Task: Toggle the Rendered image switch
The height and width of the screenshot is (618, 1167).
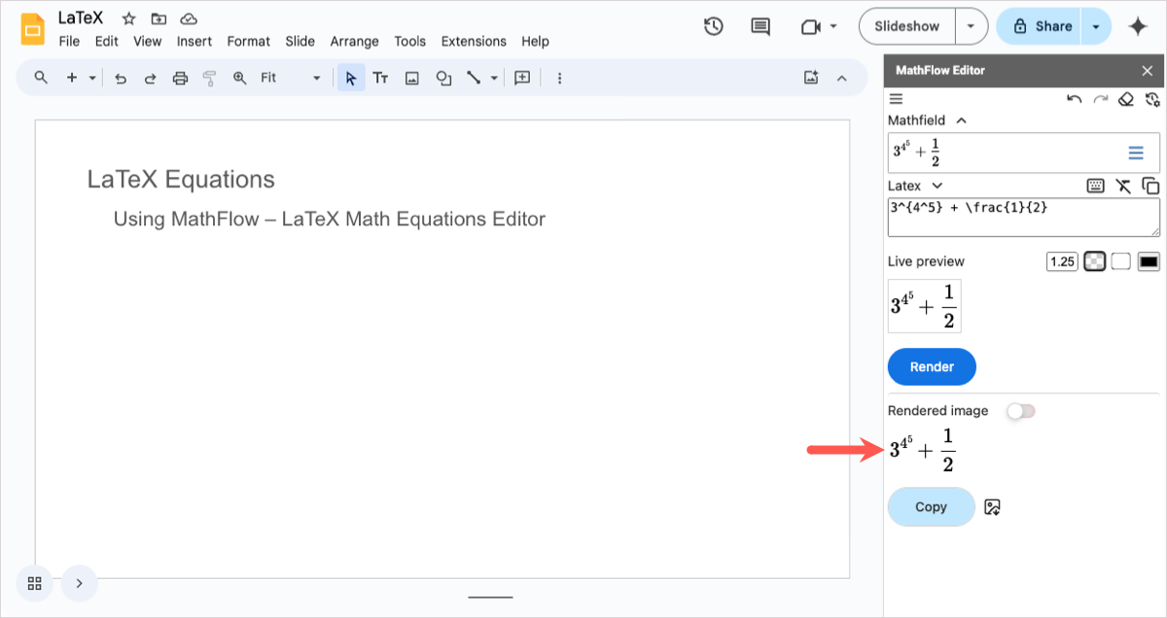Action: click(1021, 411)
